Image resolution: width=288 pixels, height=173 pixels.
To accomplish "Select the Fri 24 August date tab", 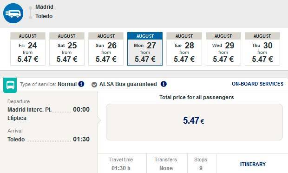I will [28, 49].
